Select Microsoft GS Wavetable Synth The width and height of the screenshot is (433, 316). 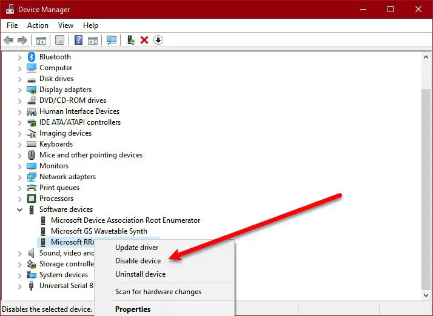coord(99,231)
